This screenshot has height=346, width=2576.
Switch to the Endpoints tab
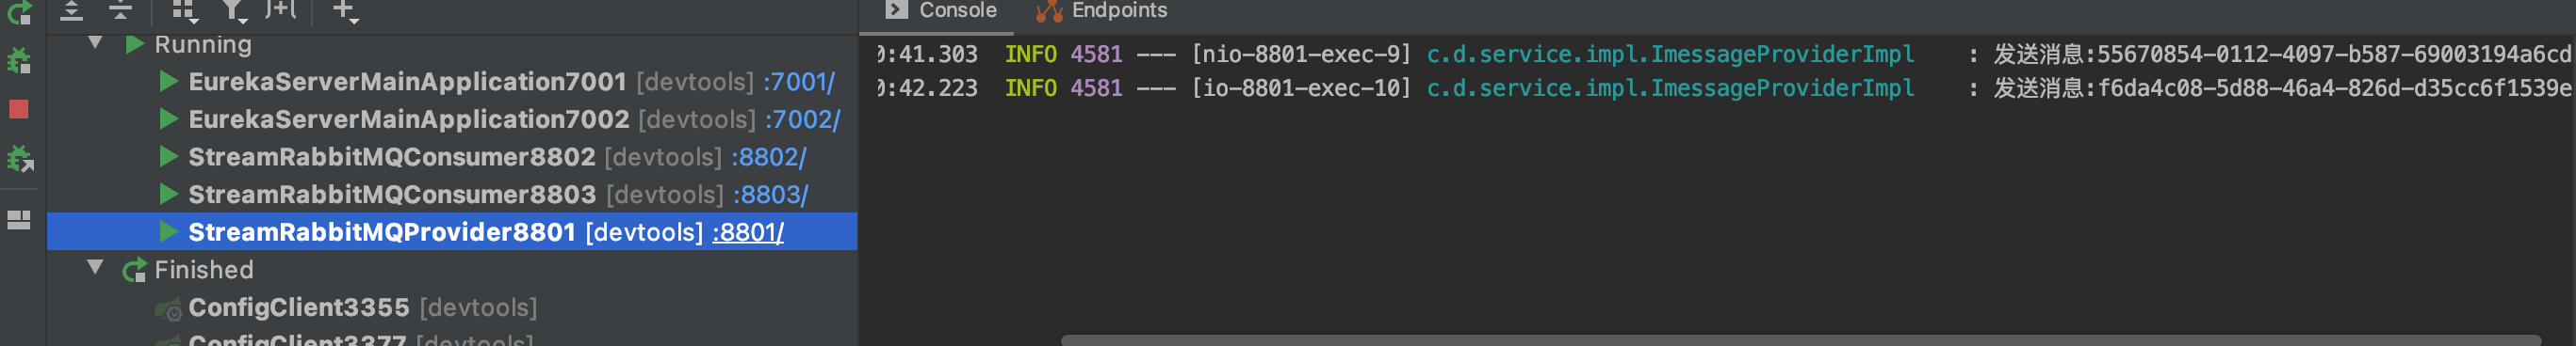point(1101,11)
